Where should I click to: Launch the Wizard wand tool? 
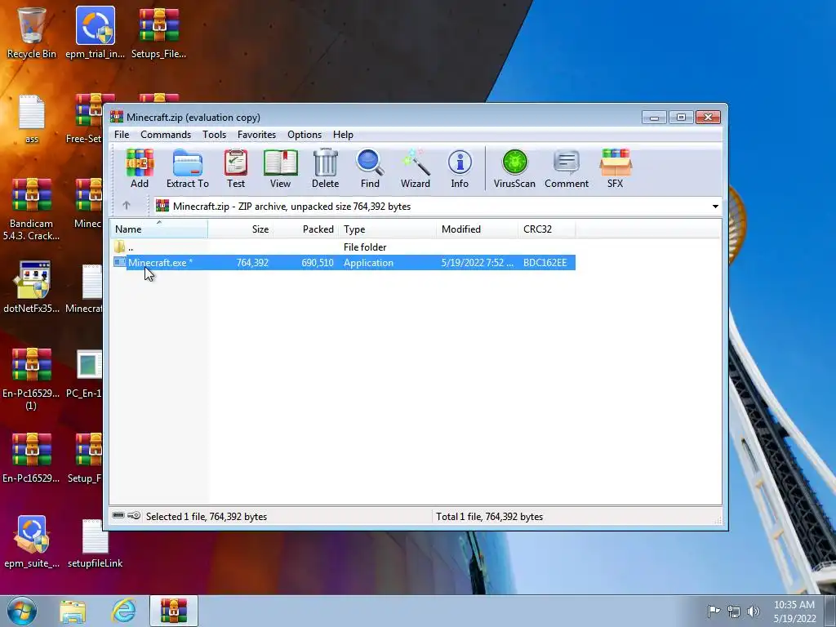416,168
